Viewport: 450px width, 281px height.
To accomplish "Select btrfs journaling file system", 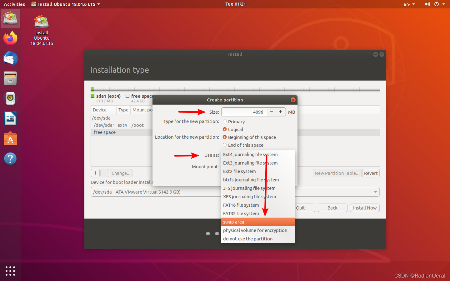I will [x=258, y=180].
